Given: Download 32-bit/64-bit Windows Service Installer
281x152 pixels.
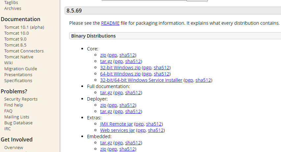Looking at the screenshot, I should (141, 80).
